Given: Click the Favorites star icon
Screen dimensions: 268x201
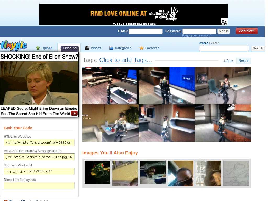Looking at the screenshot, I should (x=142, y=48).
